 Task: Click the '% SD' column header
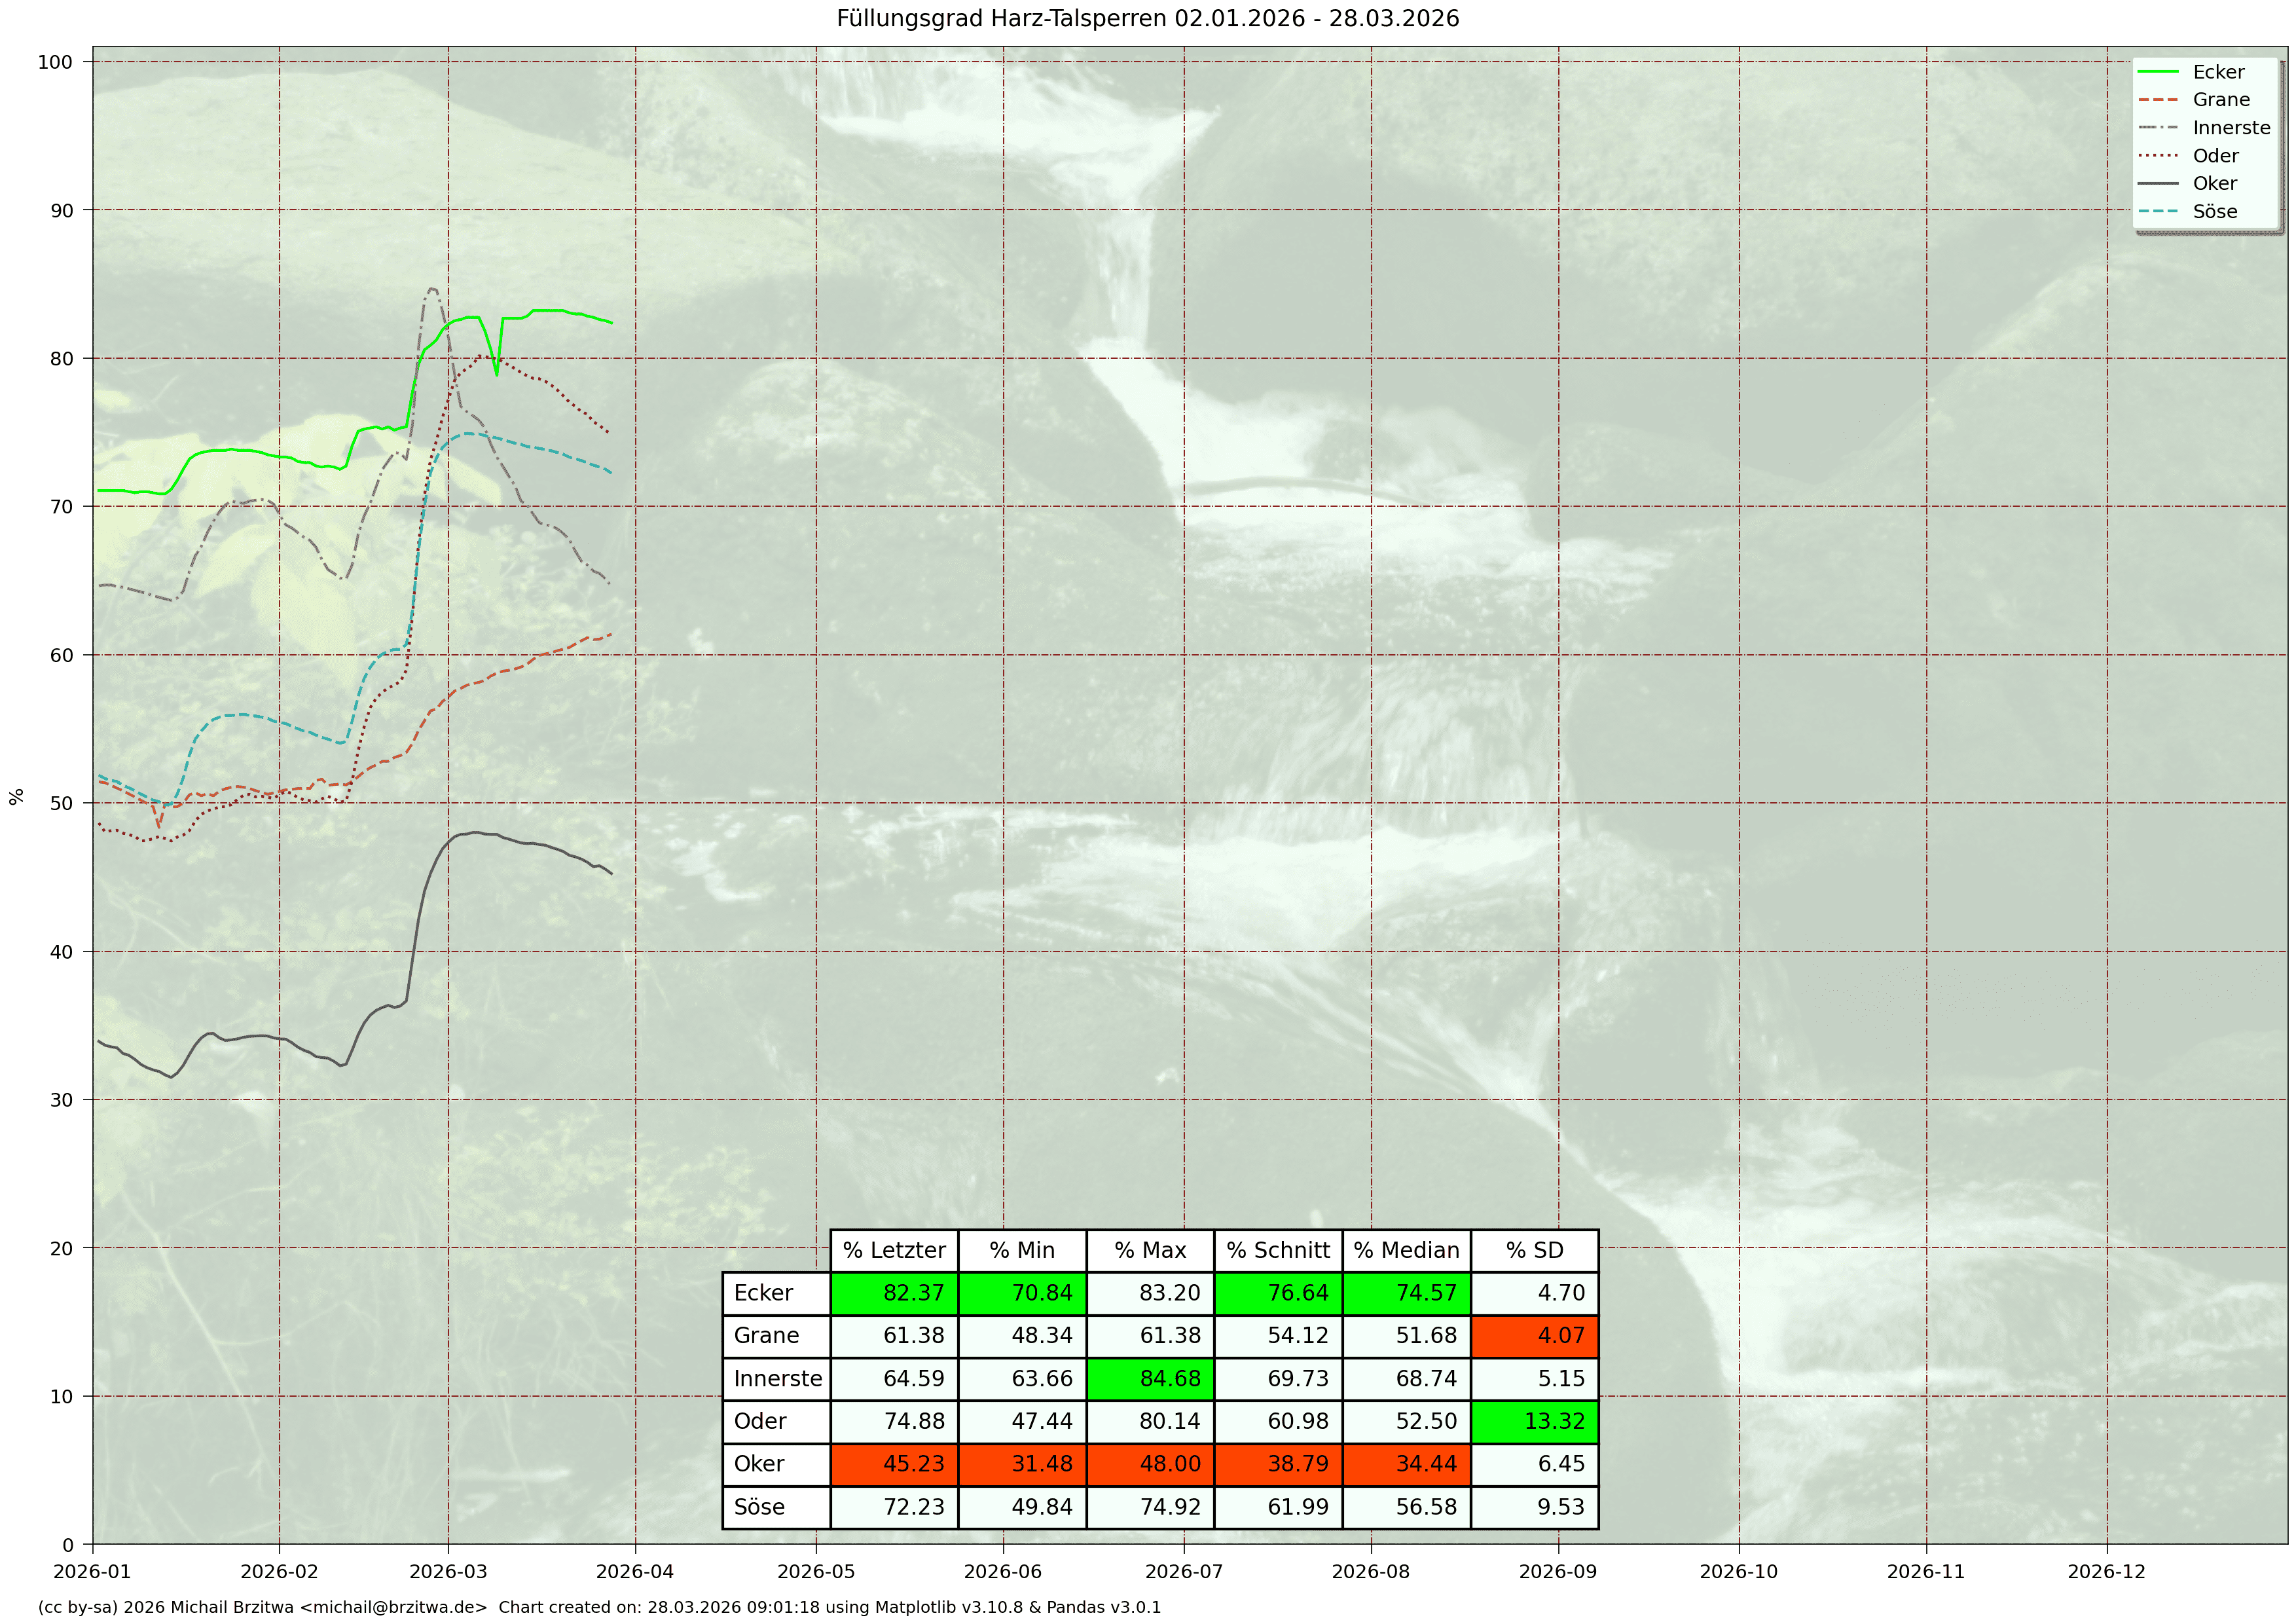tap(1534, 1250)
